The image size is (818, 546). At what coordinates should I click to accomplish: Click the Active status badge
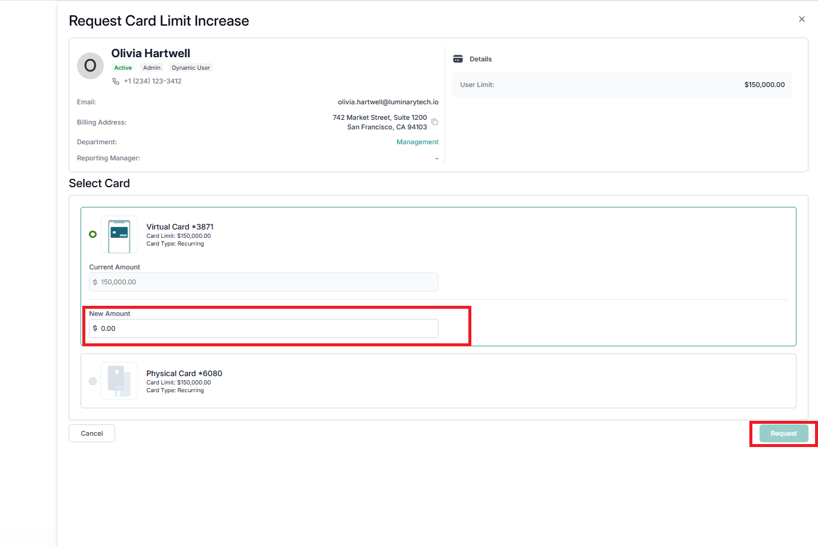[123, 68]
